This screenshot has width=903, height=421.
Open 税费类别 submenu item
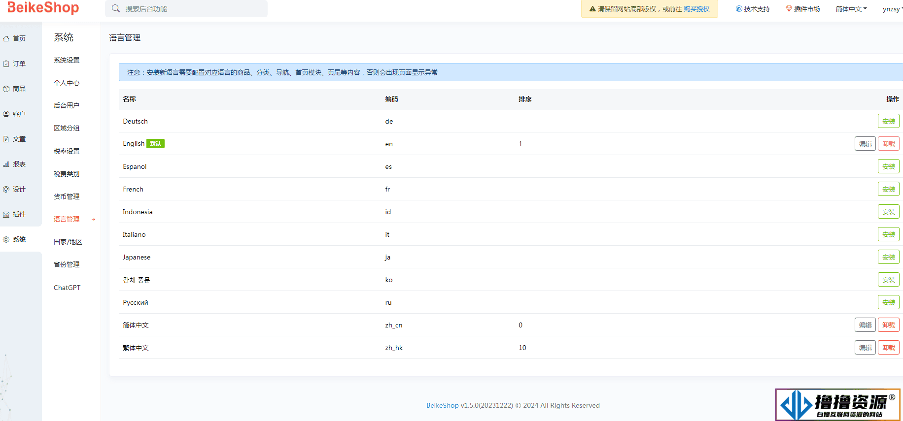[67, 174]
